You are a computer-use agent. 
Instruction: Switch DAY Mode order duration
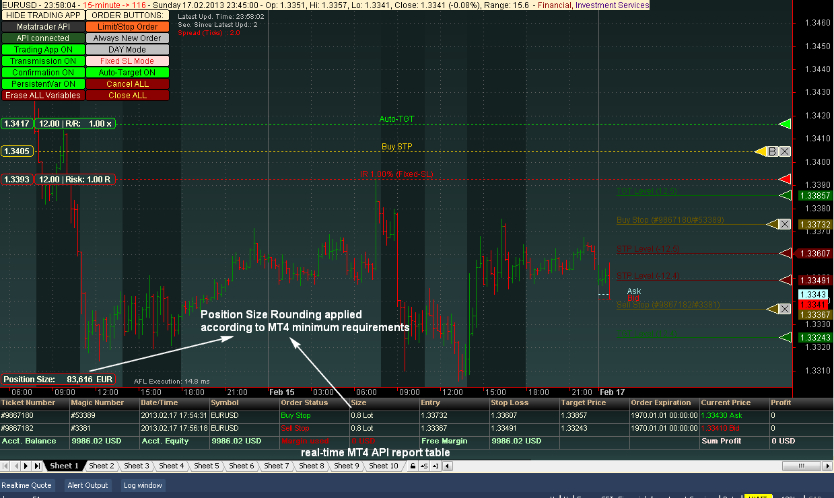pos(127,50)
